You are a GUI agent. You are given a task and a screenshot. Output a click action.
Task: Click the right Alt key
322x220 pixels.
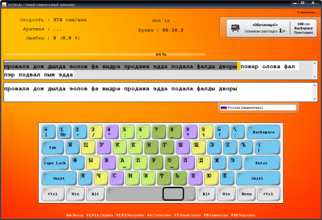click(x=206, y=194)
